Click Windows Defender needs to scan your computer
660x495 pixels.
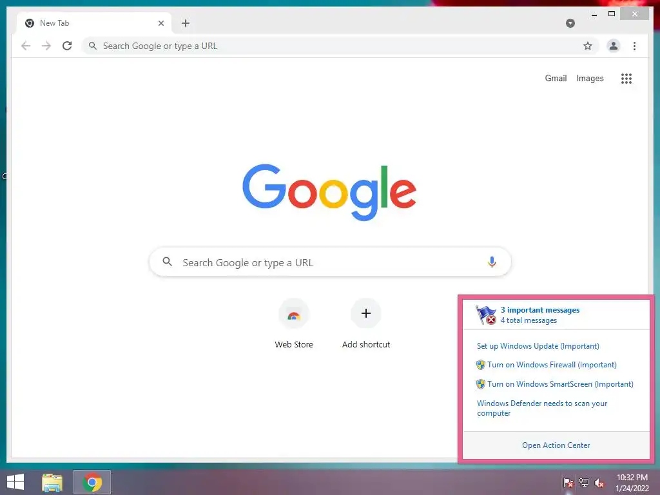pos(542,408)
